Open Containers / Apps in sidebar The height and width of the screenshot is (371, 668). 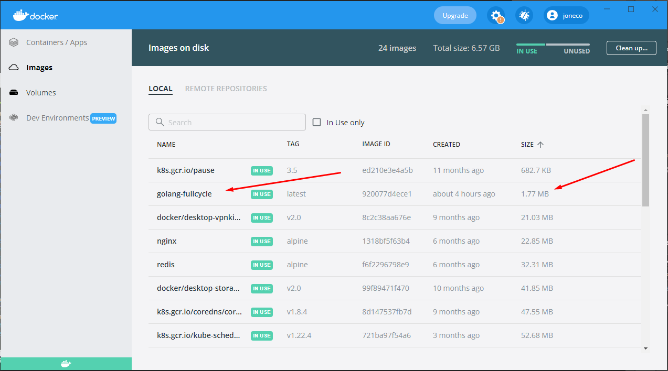57,42
